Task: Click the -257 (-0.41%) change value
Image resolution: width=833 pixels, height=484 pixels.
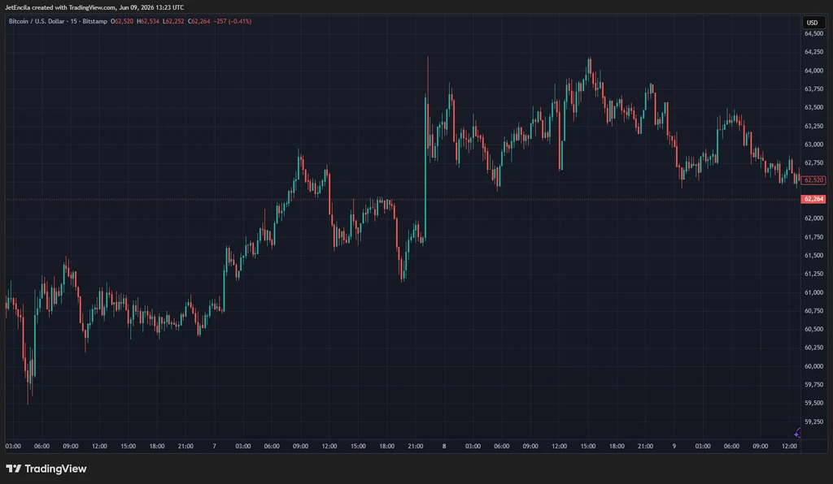Action: [233, 22]
